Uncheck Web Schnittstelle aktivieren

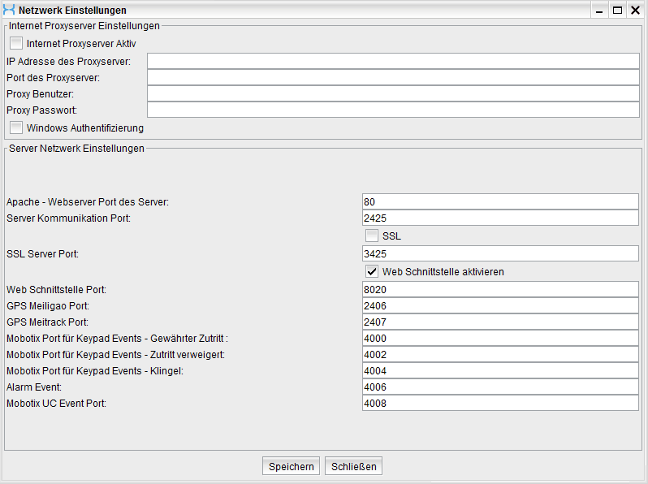click(372, 271)
